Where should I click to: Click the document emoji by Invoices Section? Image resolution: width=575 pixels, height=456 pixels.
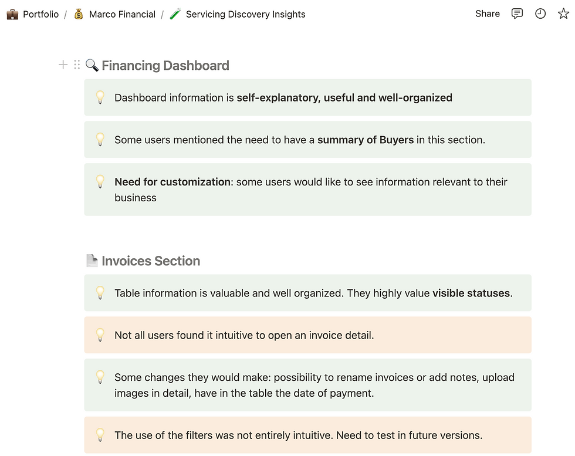point(92,261)
